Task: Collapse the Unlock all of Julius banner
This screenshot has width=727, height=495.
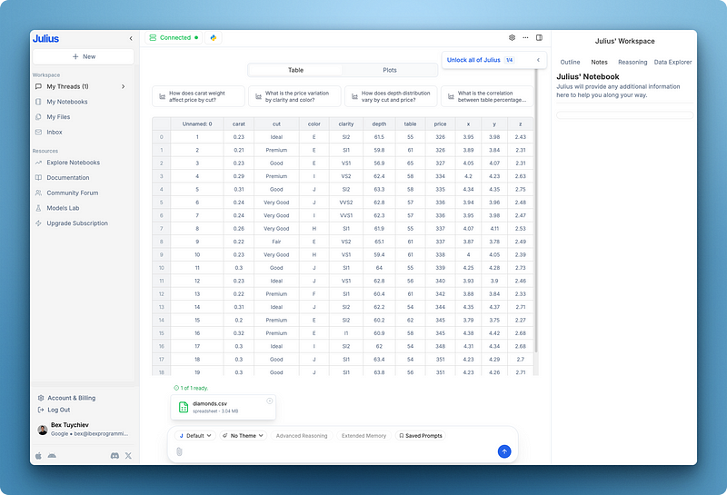Action: tap(538, 60)
